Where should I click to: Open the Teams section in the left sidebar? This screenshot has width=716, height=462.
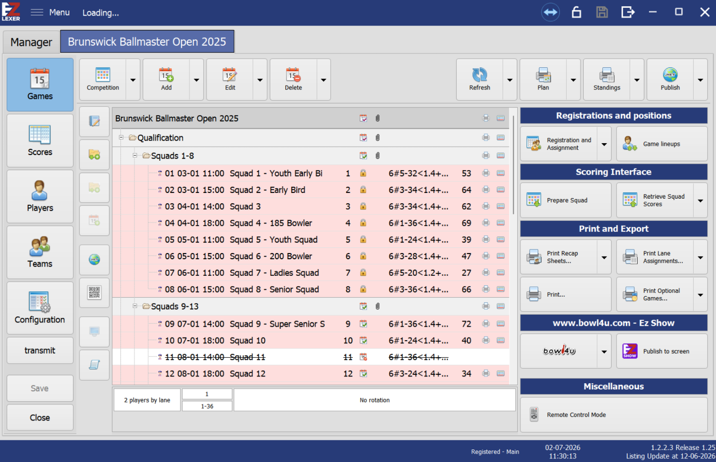pos(40,253)
